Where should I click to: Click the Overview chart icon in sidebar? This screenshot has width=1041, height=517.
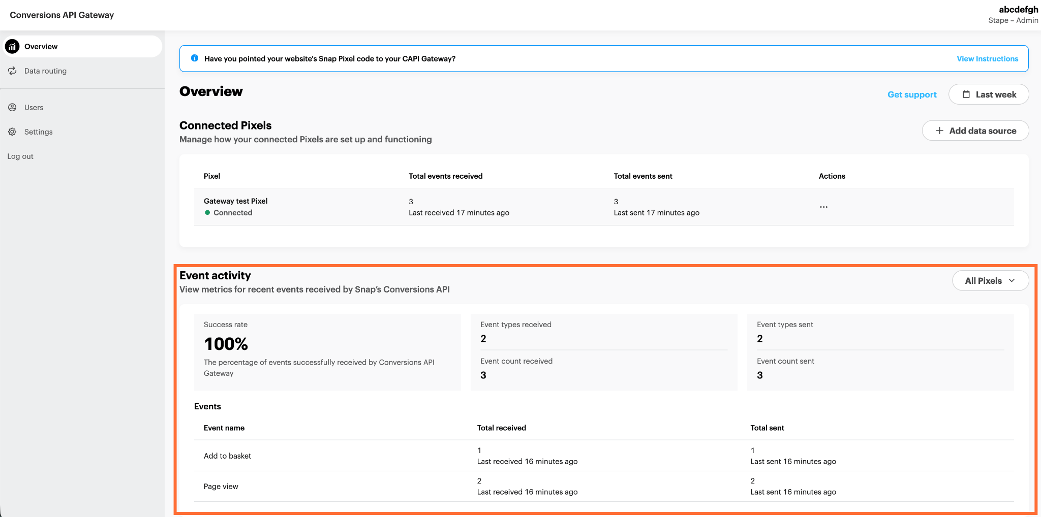pyautogui.click(x=12, y=47)
